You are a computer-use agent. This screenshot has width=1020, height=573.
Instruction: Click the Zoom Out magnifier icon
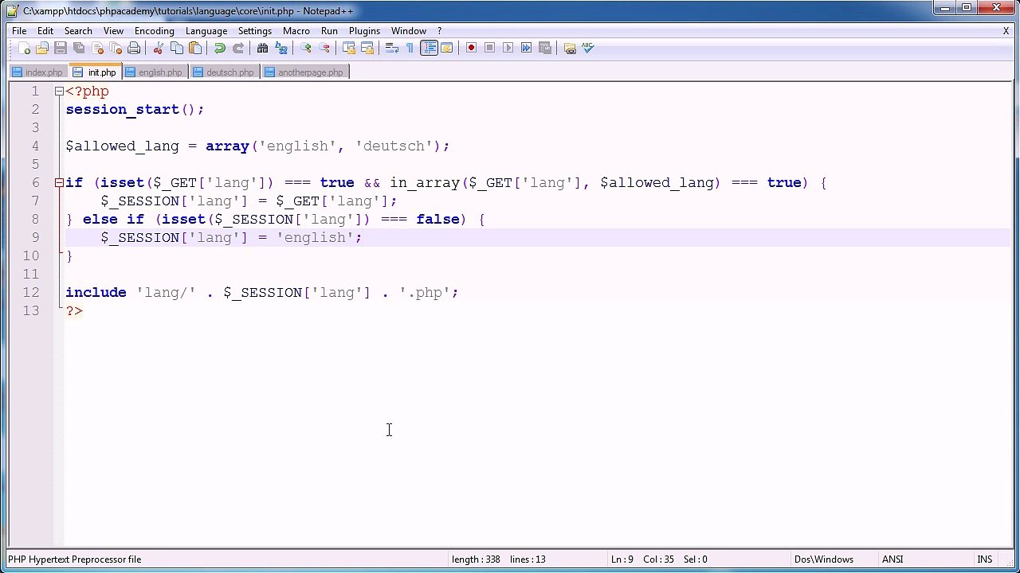[x=324, y=49]
